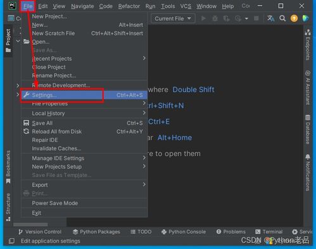The height and width of the screenshot is (249, 316).
Task: Select Settings... in File menu
Action: (84, 95)
